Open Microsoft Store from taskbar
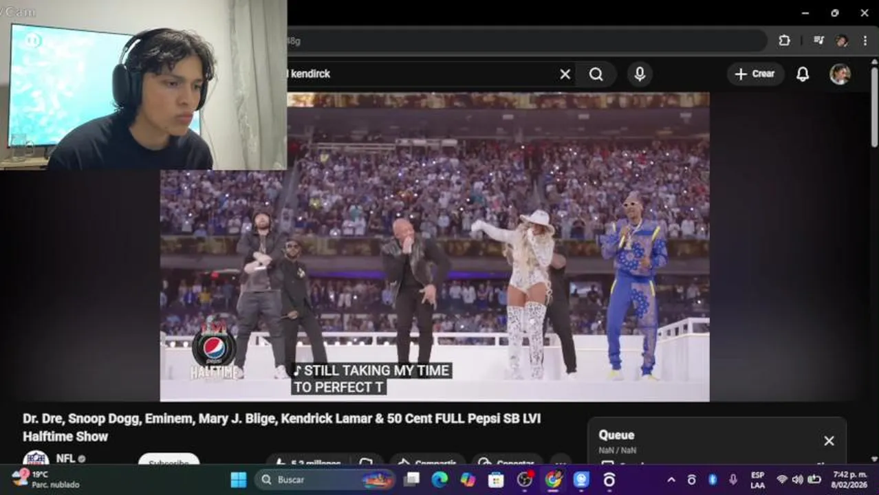This screenshot has width=879, height=495. 496,480
